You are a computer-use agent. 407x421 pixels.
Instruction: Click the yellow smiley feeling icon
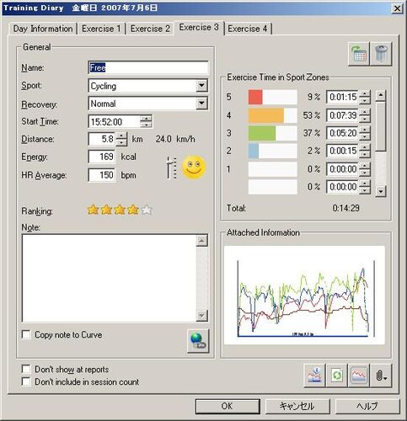pos(194,168)
